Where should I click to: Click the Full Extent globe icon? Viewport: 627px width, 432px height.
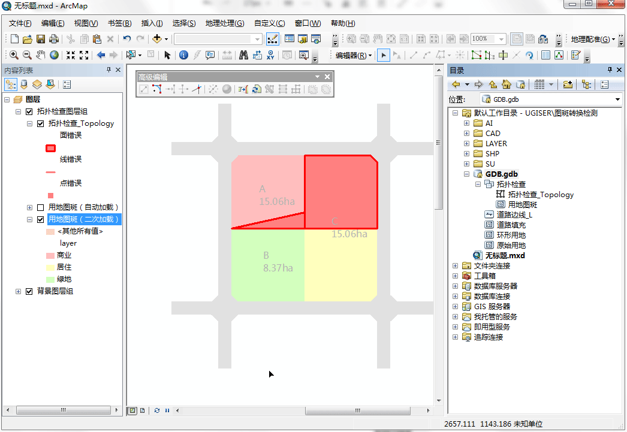pos(55,55)
